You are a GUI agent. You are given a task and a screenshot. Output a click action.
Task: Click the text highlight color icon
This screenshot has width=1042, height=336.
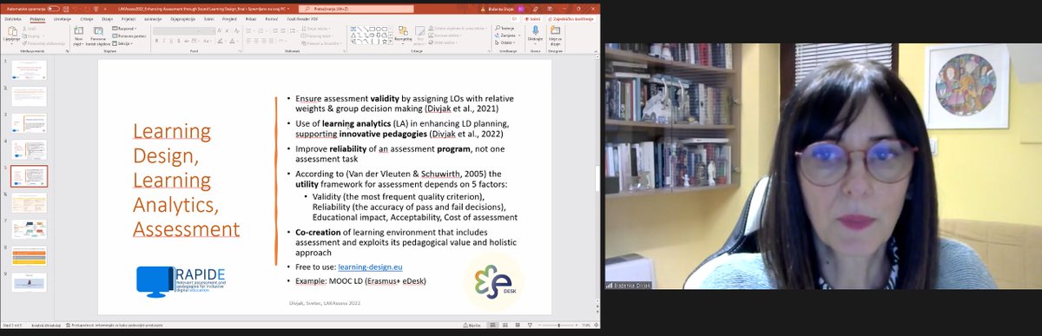point(220,41)
